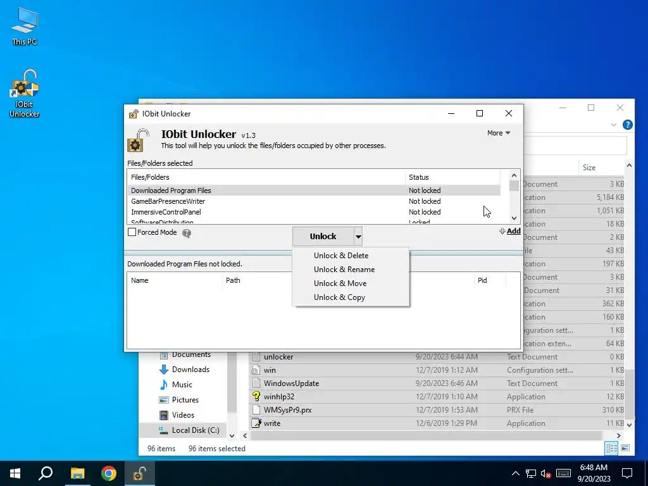Open Downloads in Explorer sidebar

pos(184,370)
